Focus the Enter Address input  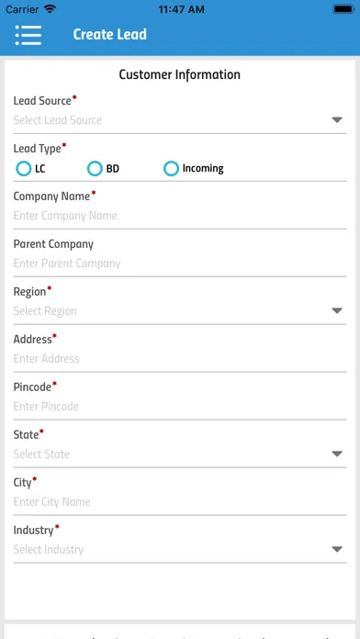180,359
